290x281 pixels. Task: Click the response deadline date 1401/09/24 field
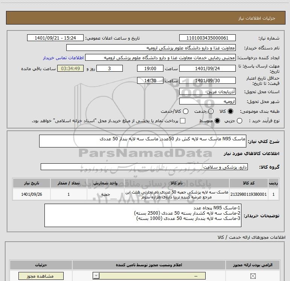click(208, 69)
